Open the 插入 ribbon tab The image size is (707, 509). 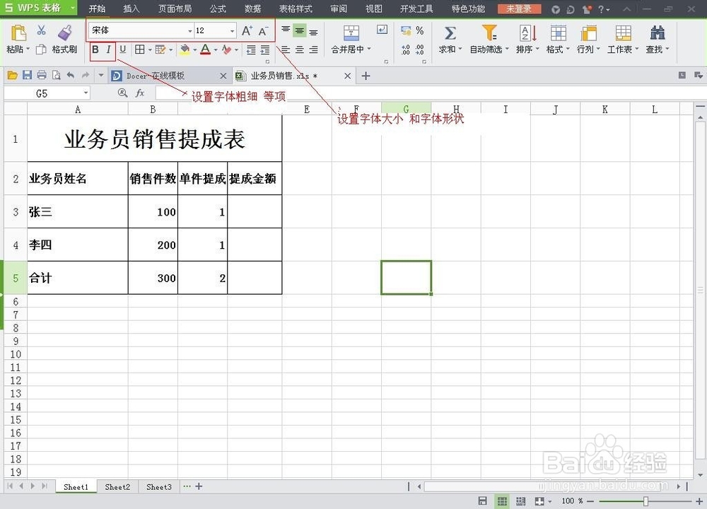[132, 8]
